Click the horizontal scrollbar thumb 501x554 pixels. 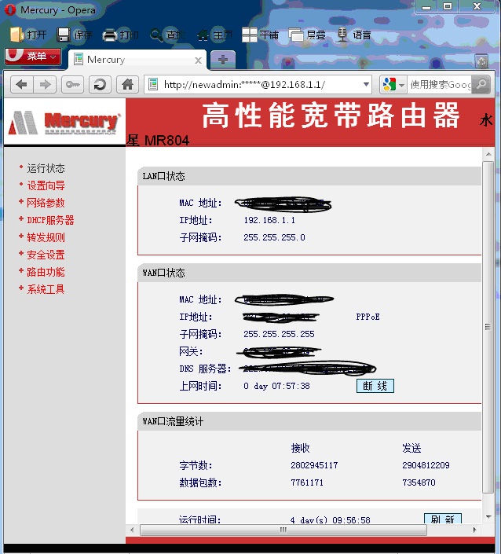[x=283, y=530]
